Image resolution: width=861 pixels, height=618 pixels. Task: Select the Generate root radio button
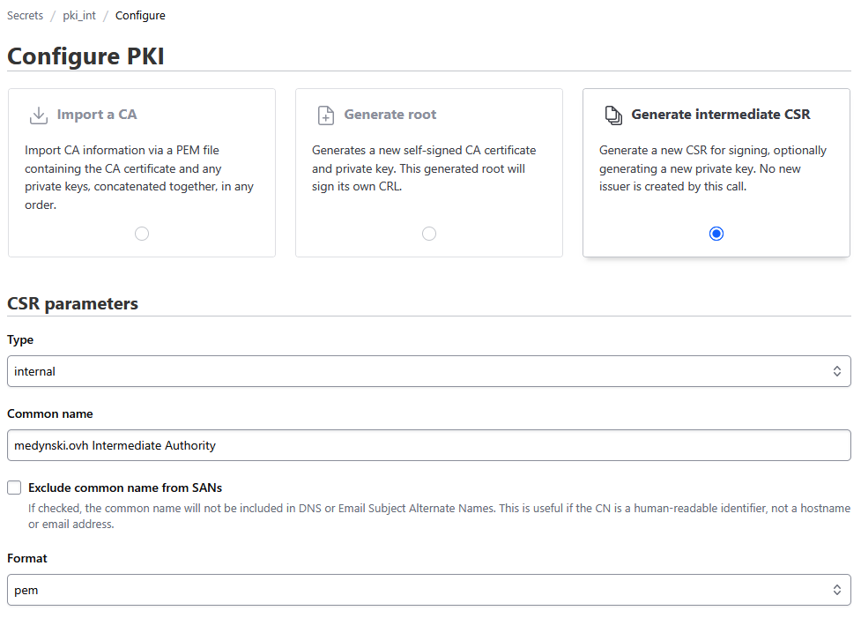coord(429,234)
